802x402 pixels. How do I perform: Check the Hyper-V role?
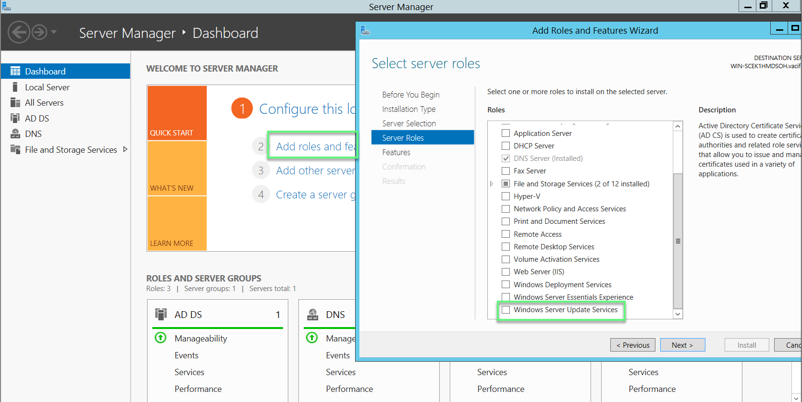tap(506, 196)
